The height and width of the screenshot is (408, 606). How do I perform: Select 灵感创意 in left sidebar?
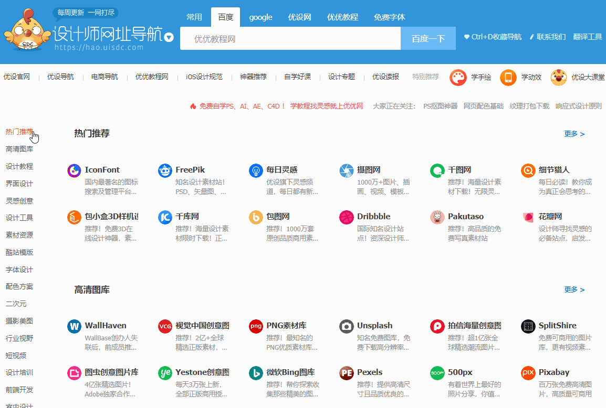[x=19, y=201]
